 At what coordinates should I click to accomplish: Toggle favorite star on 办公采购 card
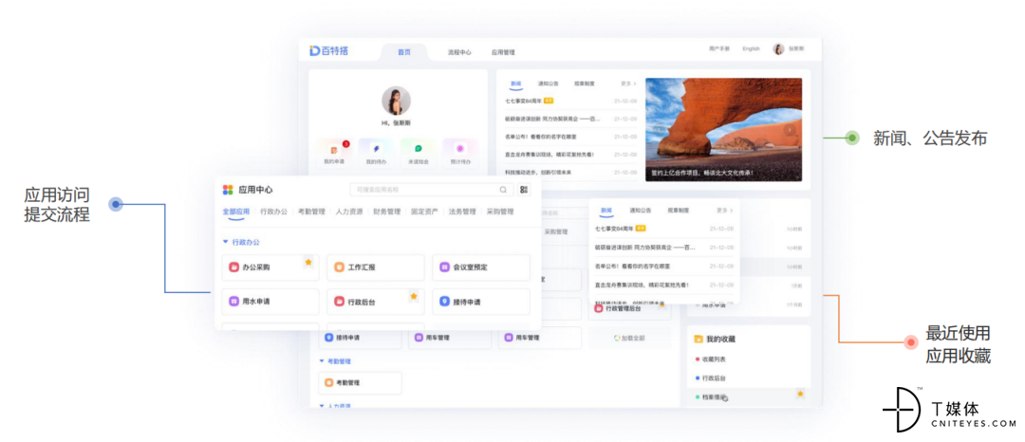pyautogui.click(x=308, y=262)
